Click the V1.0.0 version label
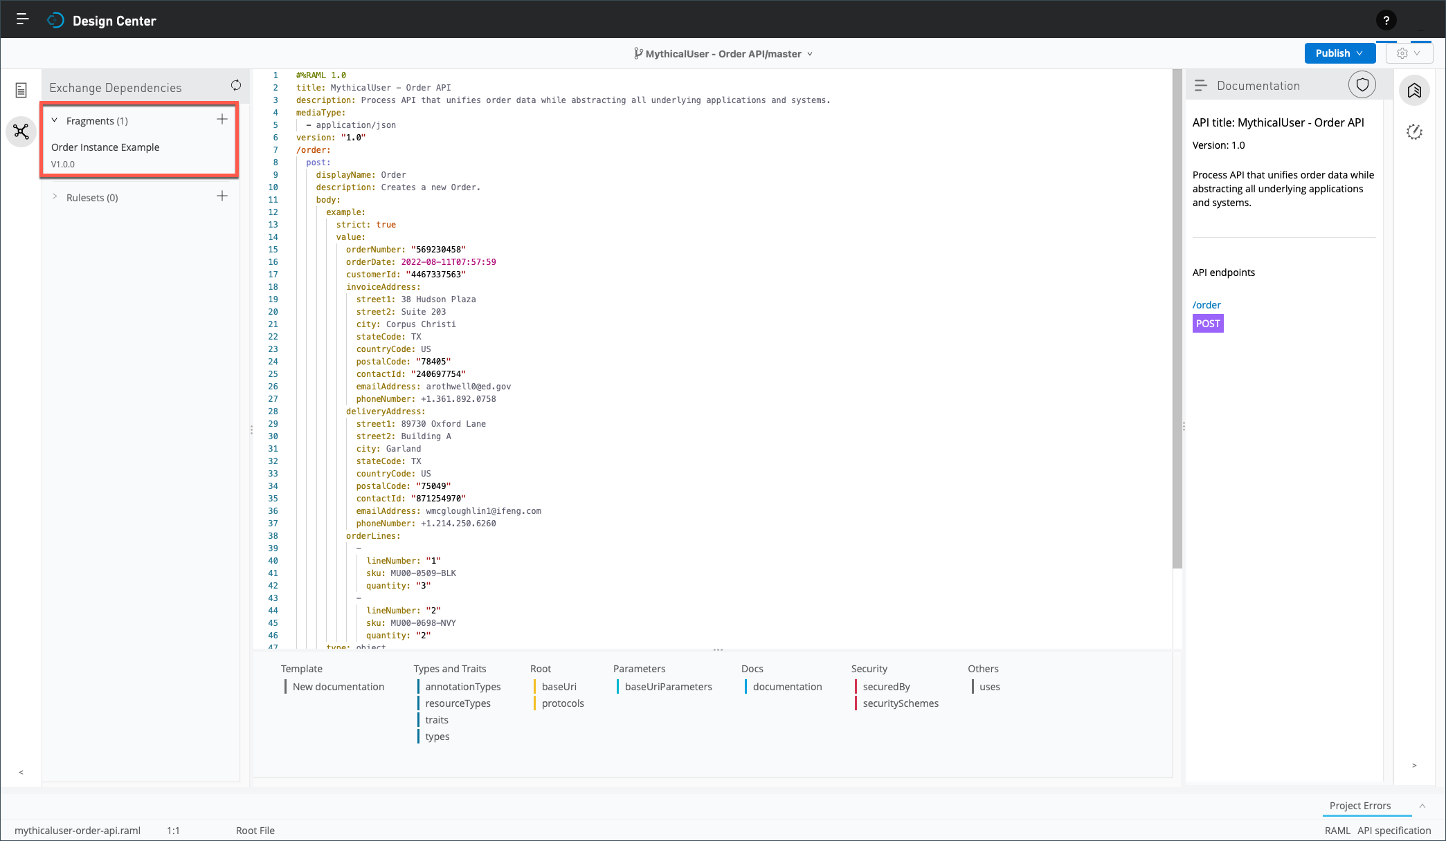Viewport: 1446px width, 841px height. coord(63,165)
